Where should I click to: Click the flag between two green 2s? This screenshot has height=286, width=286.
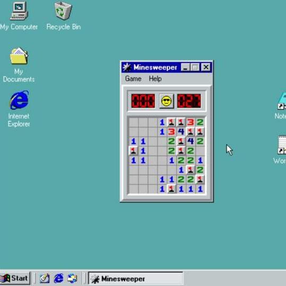pos(181,151)
